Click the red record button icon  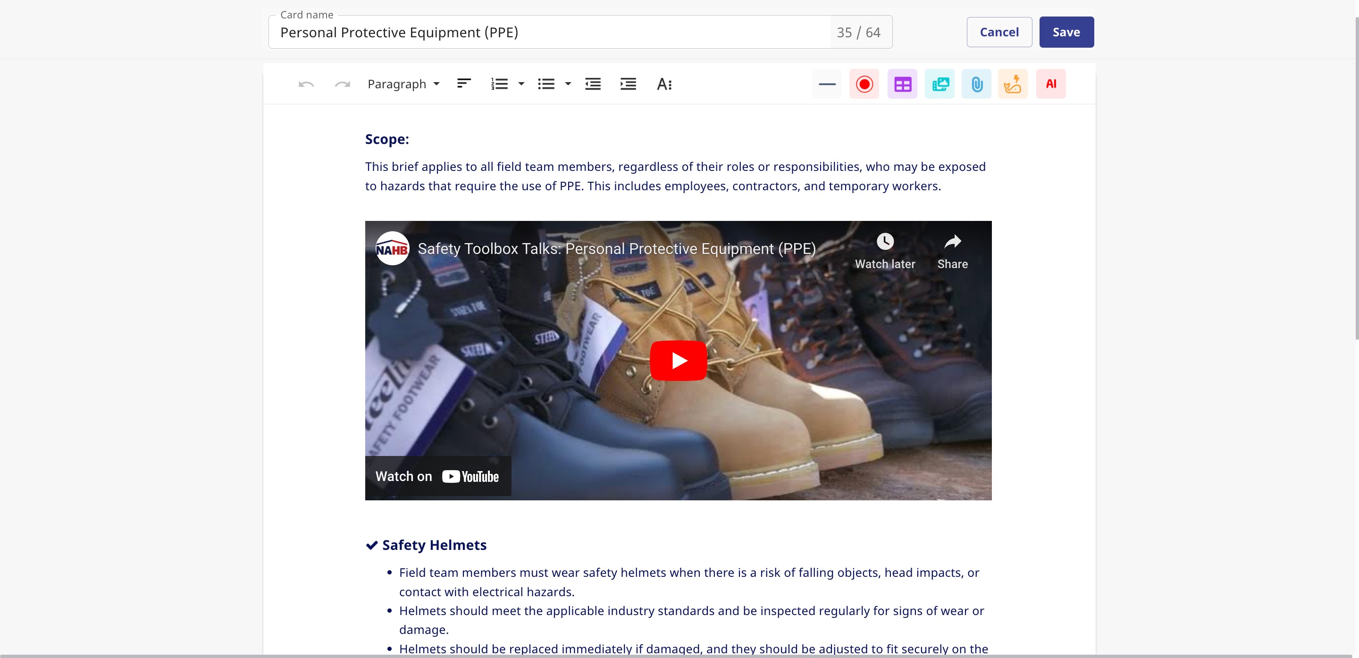[864, 84]
